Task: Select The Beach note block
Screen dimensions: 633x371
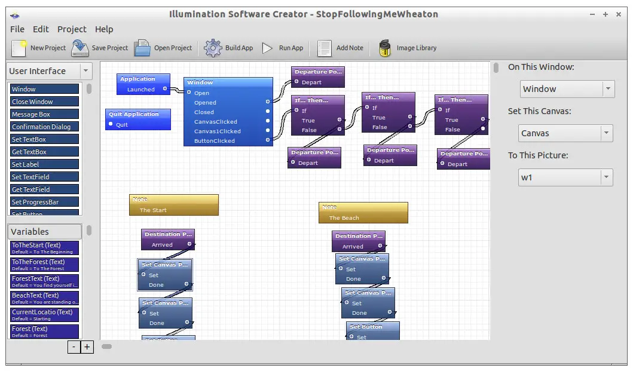Action: click(363, 212)
